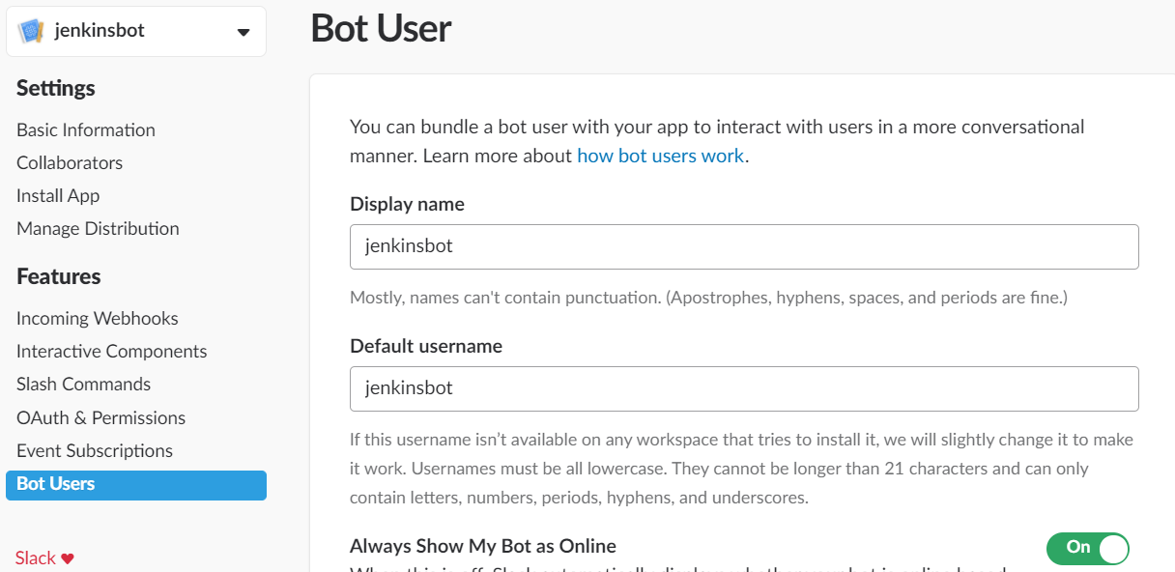Open Basic Information settings
The height and width of the screenshot is (572, 1175).
86,129
